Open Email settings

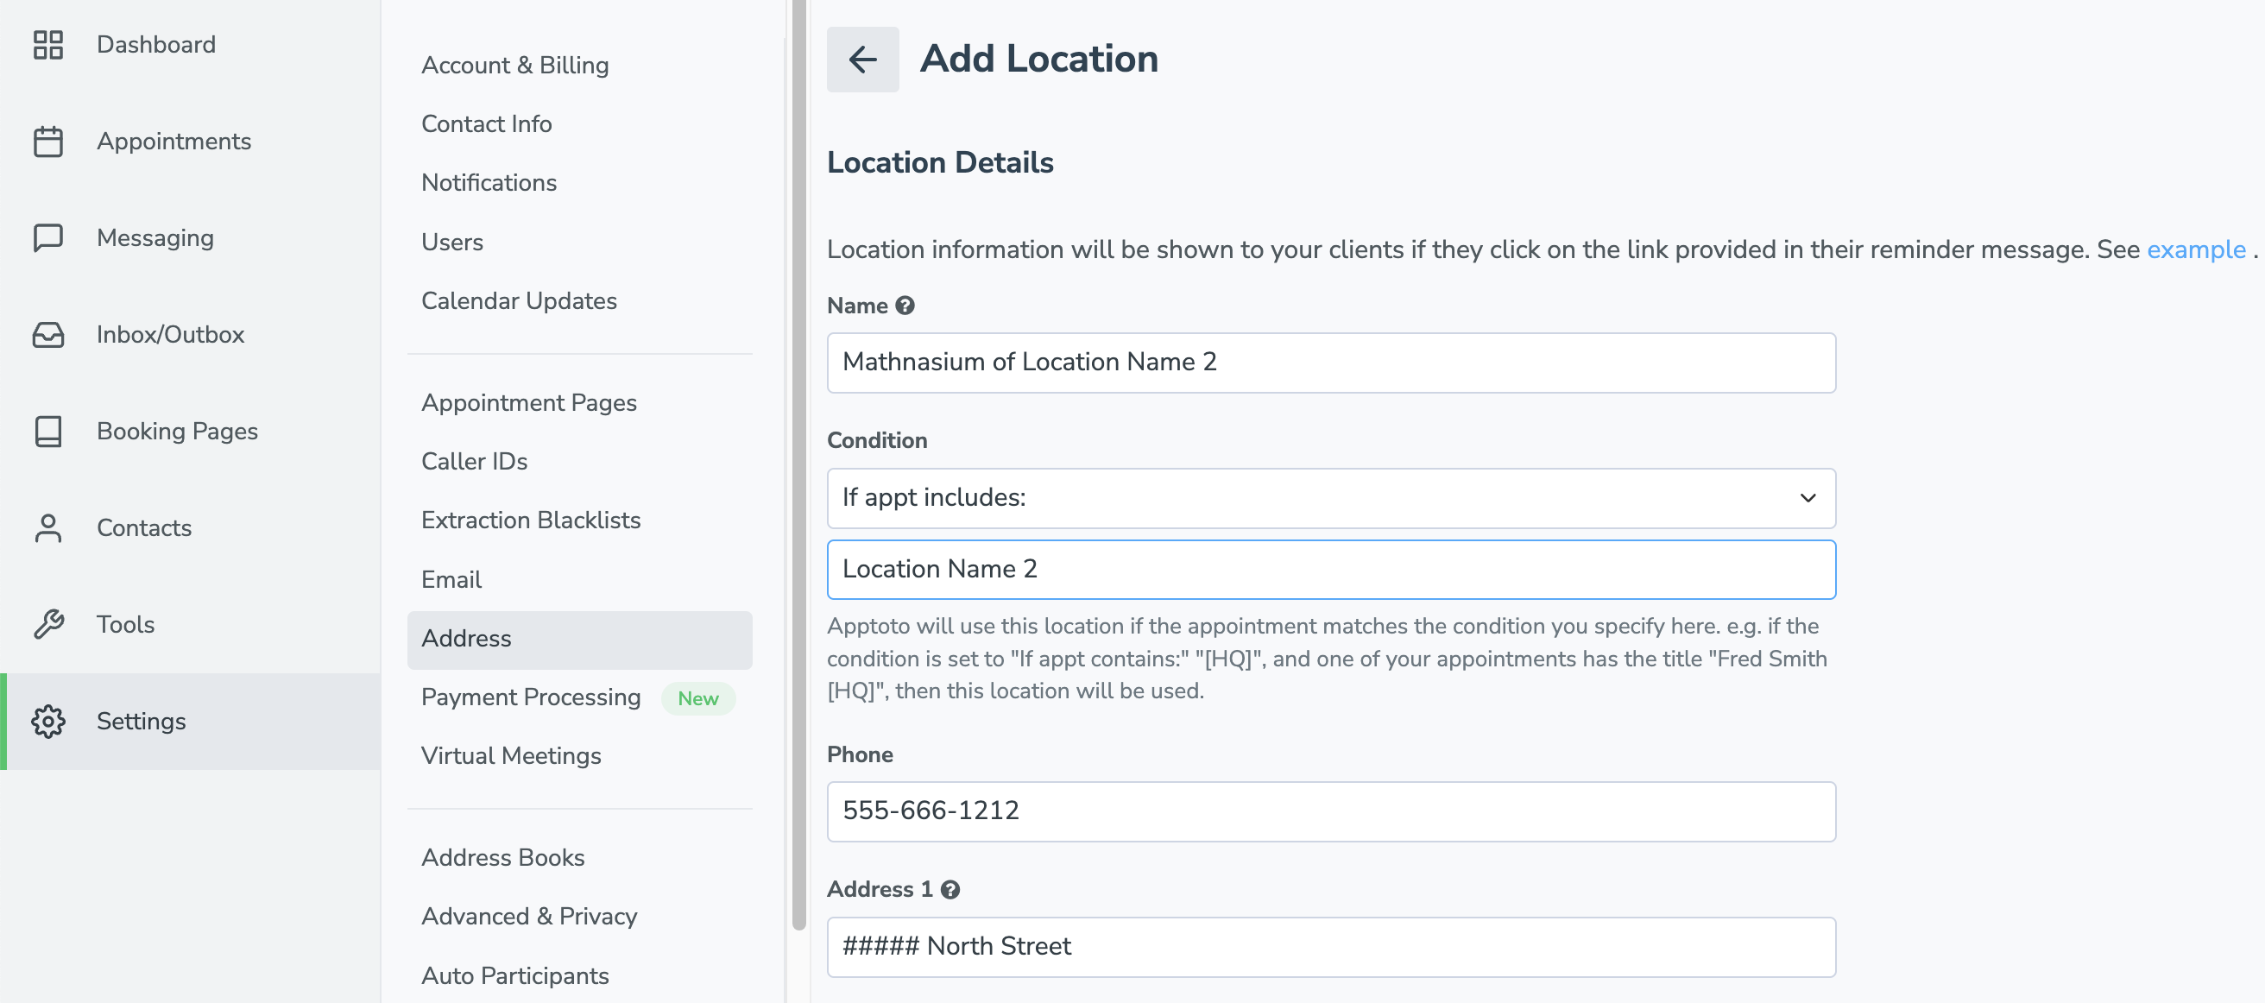pos(451,579)
